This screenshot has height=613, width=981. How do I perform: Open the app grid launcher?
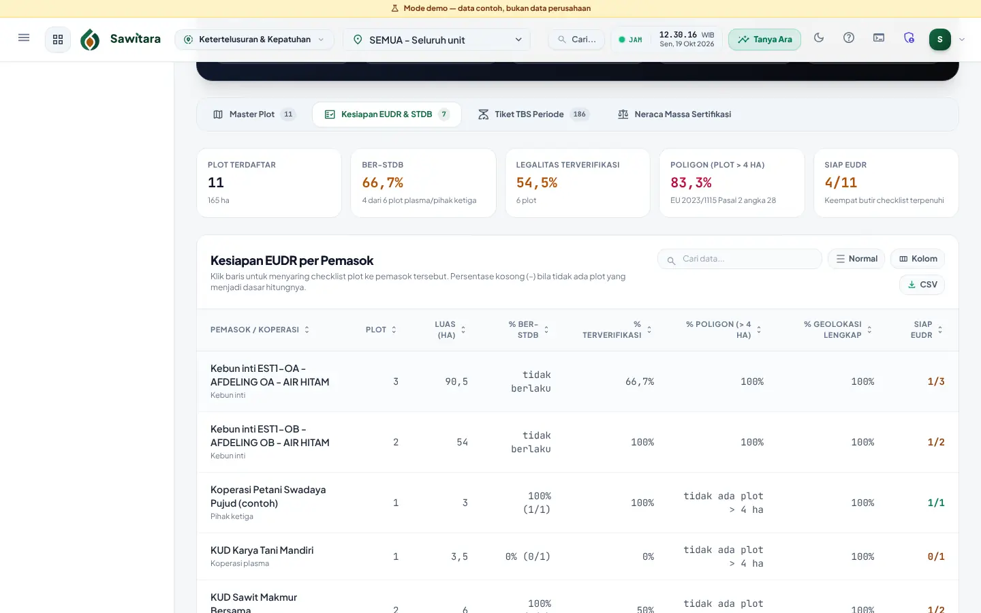point(58,40)
